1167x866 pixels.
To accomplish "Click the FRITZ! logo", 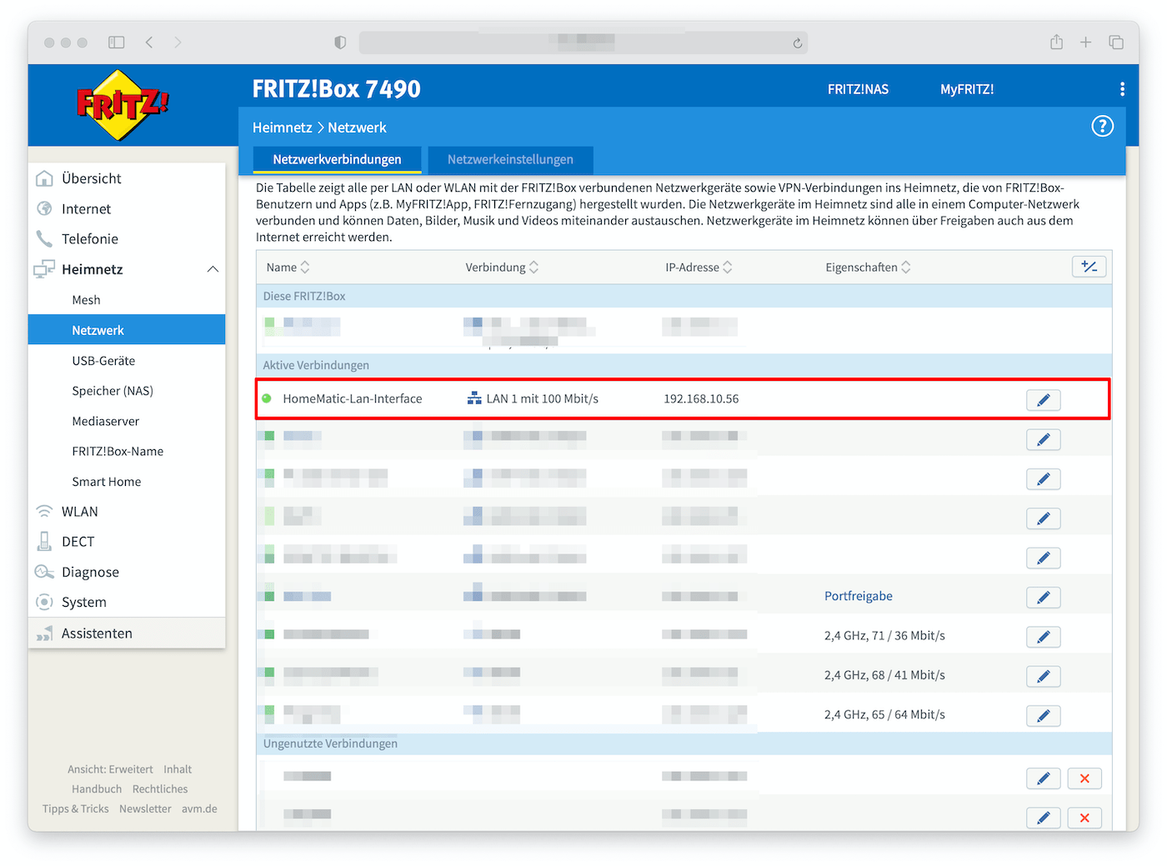I will pos(123,104).
